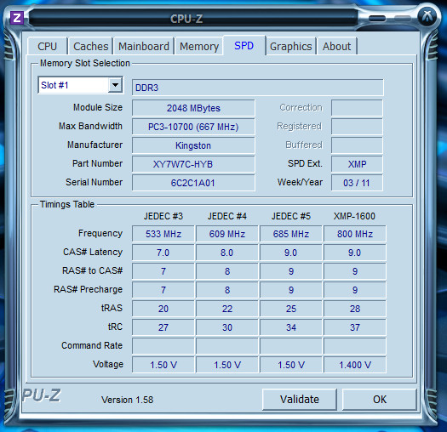
Task: Click the 2048 MBytes module size value
Action: coord(193,108)
